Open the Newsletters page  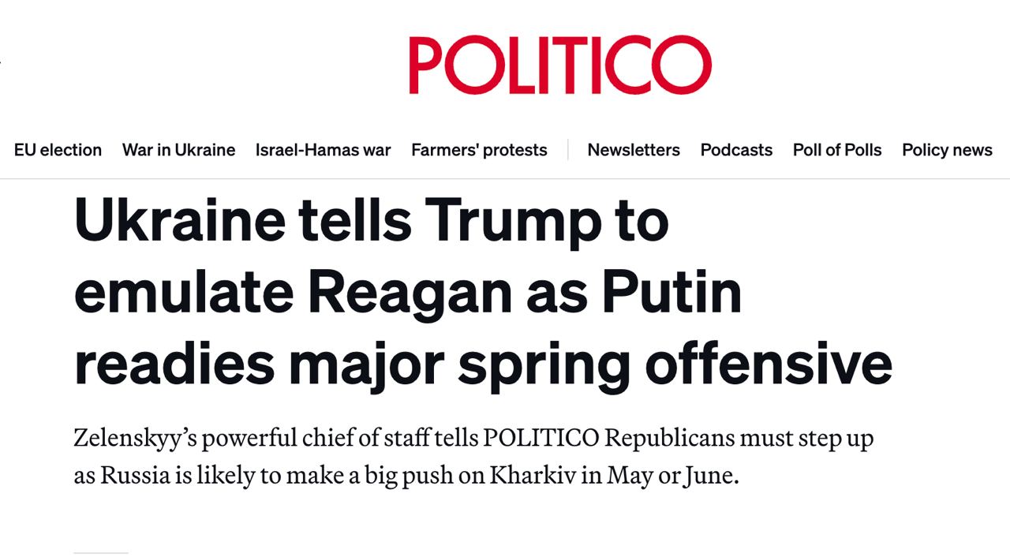point(634,150)
